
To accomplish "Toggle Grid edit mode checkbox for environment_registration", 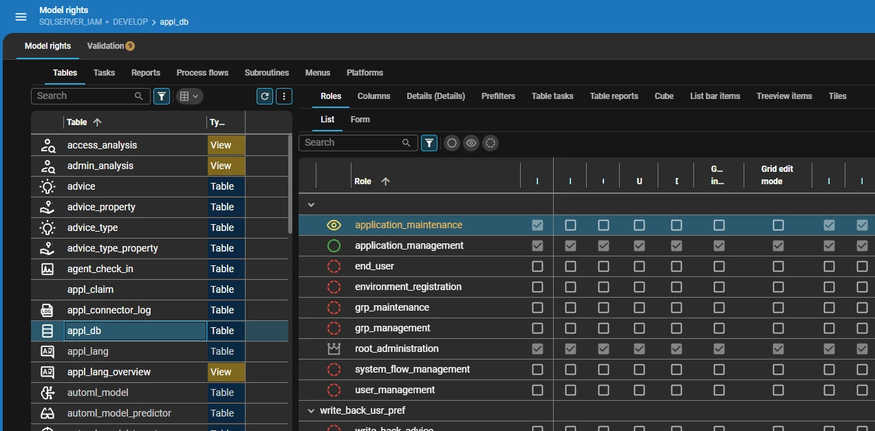I will [778, 287].
